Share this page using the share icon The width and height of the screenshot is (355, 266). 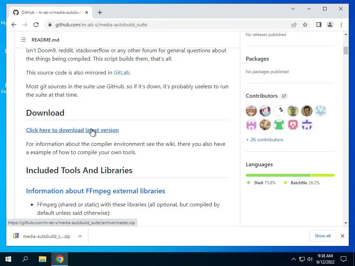click(x=294, y=25)
